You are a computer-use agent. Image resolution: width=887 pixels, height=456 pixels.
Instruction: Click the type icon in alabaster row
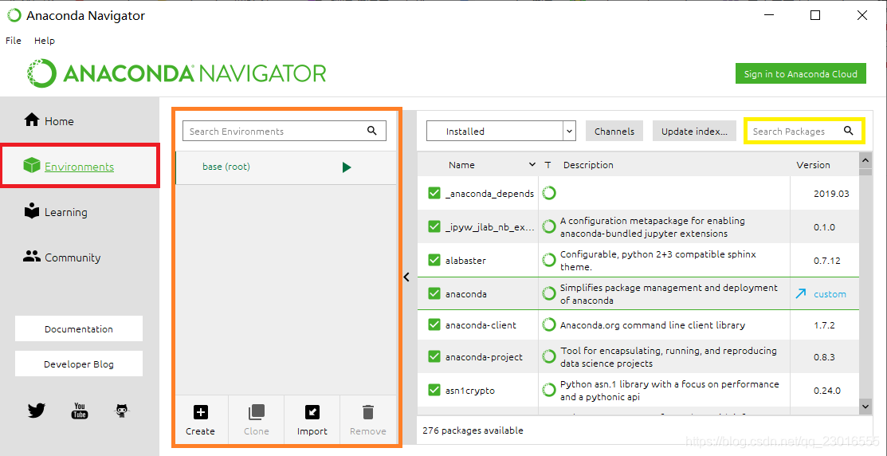coord(549,260)
